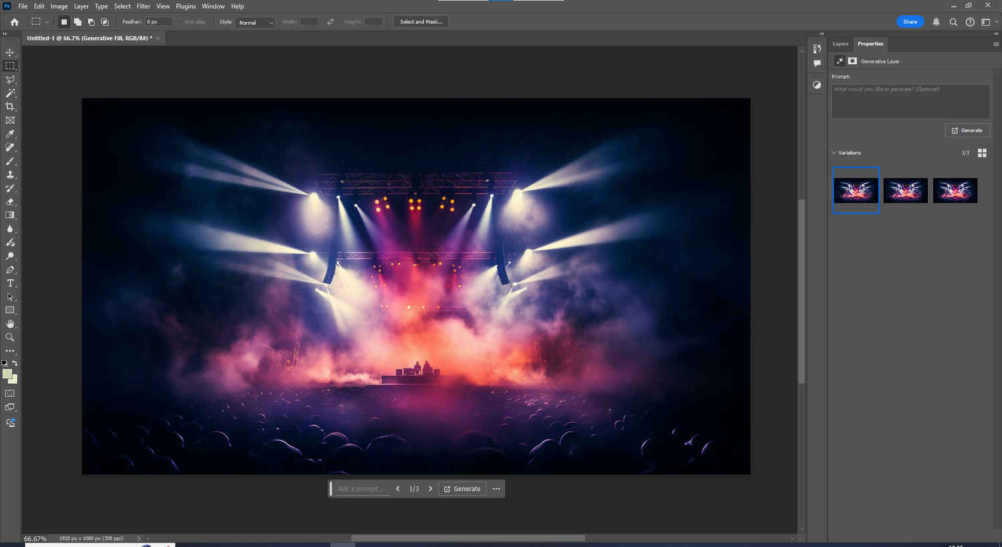
Task: Select the Crop tool
Action: (10, 107)
